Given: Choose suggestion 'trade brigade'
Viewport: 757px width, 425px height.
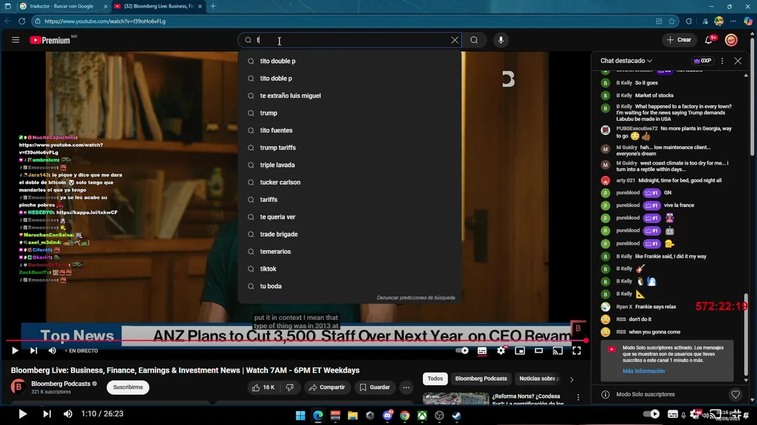Looking at the screenshot, I should pyautogui.click(x=349, y=234).
